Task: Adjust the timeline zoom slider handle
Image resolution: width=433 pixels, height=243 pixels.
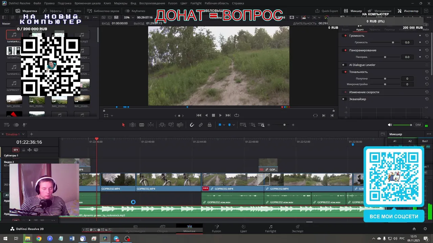Action: 284,125
